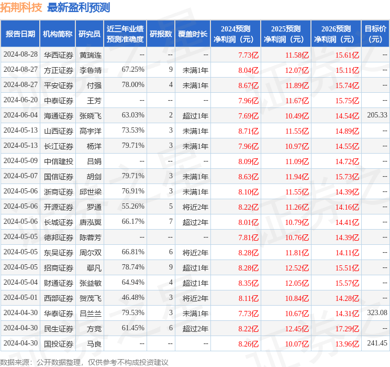Select the 323.08 target price
This screenshot has width=390, height=367.
coord(377,312)
